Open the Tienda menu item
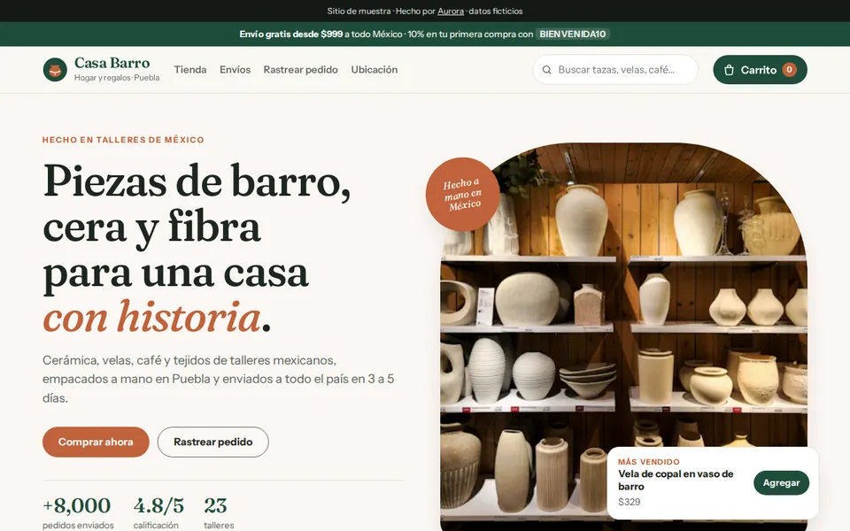Viewport: 850px width, 531px height. [190, 69]
